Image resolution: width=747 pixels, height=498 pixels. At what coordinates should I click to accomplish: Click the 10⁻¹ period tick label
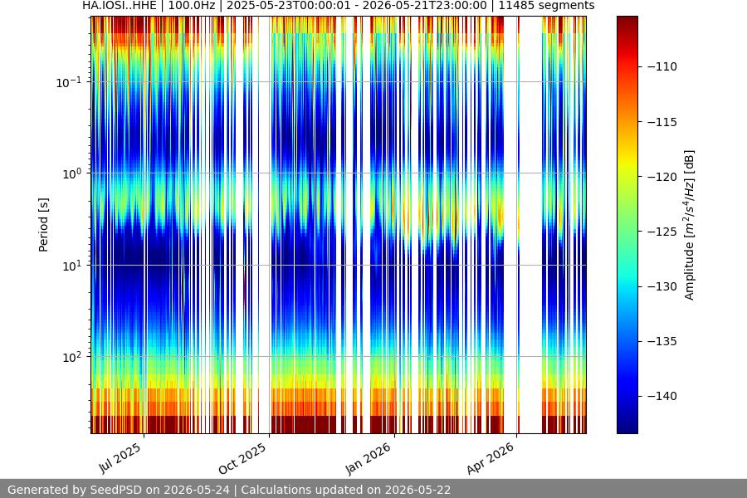pos(69,82)
